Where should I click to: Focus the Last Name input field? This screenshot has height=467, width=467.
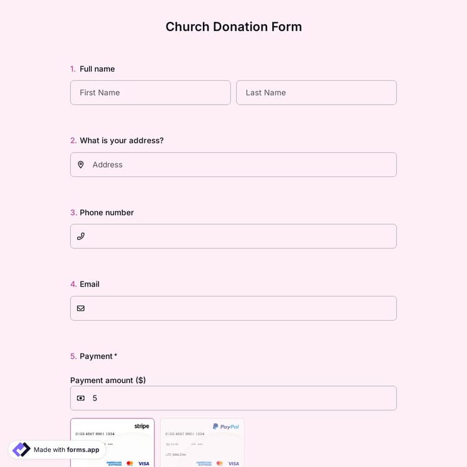click(x=316, y=93)
